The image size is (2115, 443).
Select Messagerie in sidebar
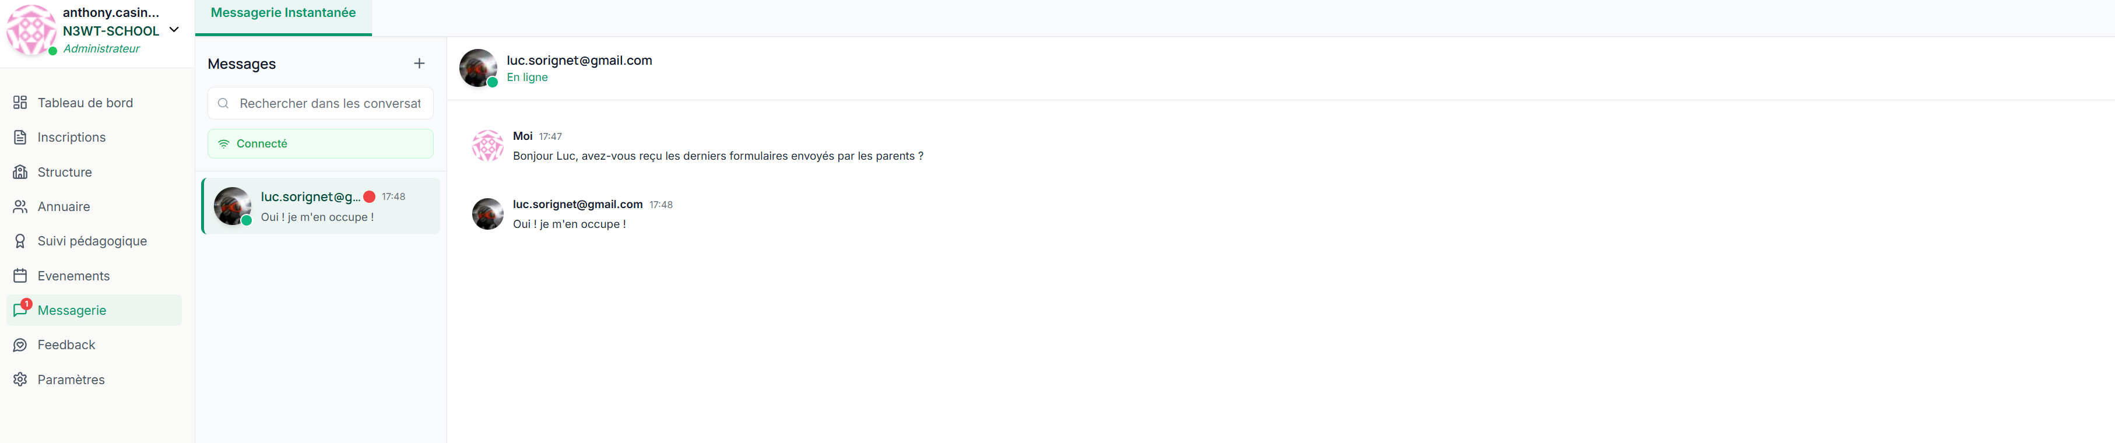coord(94,310)
